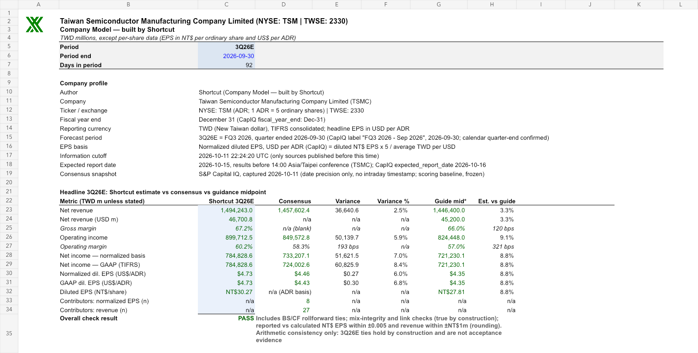The height and width of the screenshot is (353, 698).
Task: Click the green PASS check result
Action: click(246, 318)
